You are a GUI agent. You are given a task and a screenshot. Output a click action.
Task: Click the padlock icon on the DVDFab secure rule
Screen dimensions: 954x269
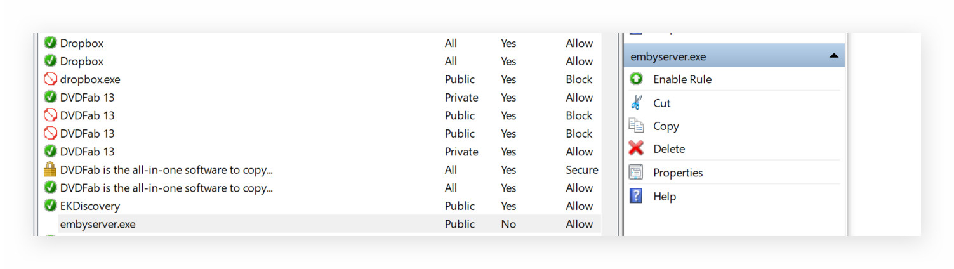[x=50, y=170]
